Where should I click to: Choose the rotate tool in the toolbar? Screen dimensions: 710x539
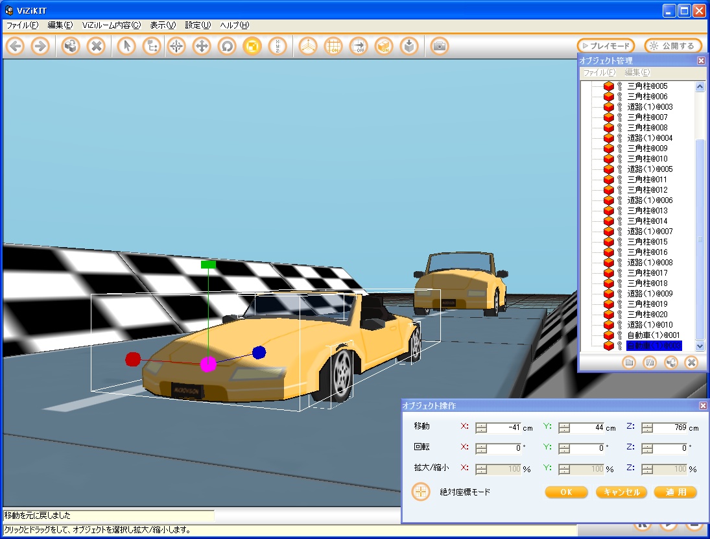coord(226,46)
